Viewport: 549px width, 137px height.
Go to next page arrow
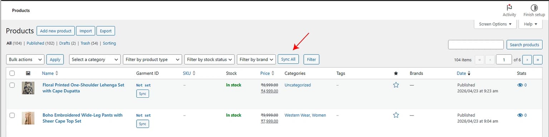527,60
